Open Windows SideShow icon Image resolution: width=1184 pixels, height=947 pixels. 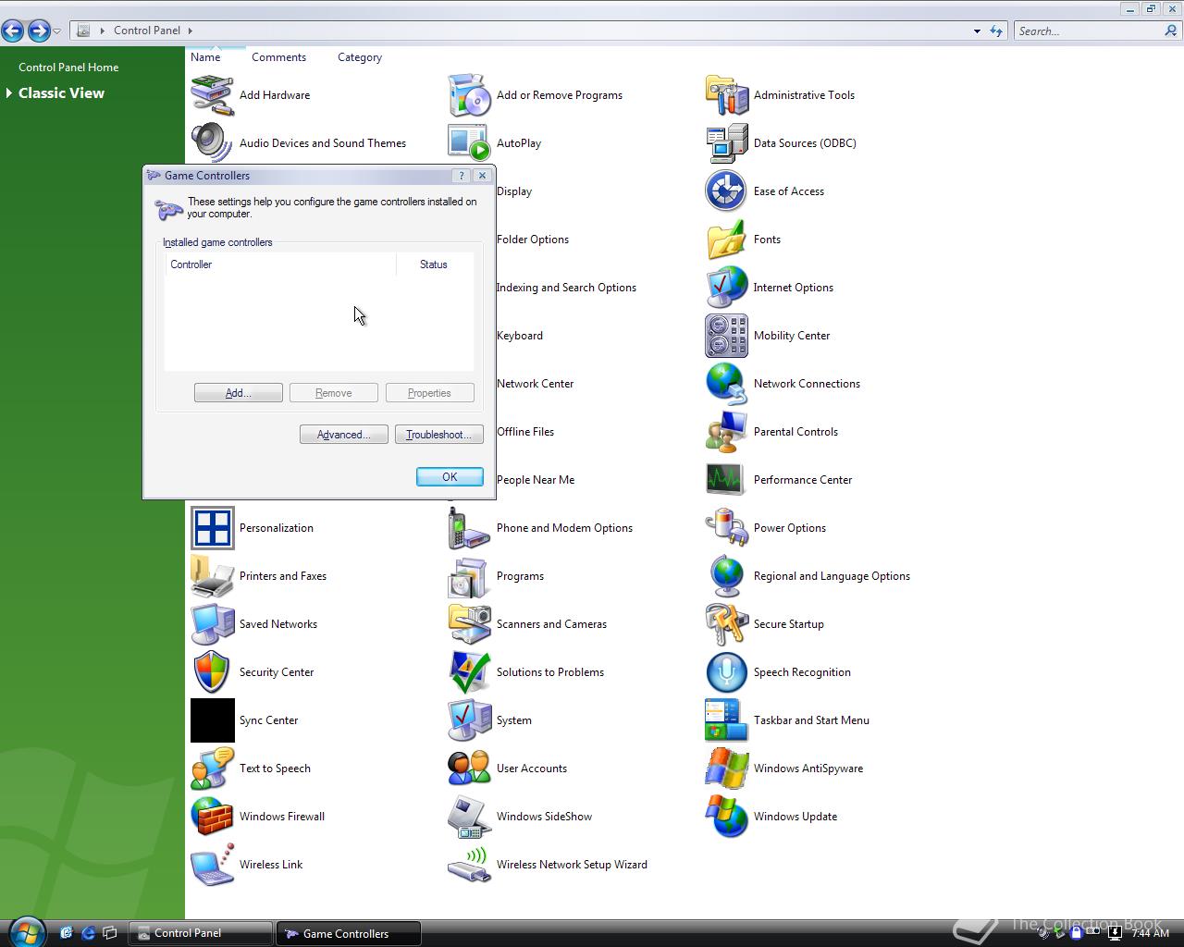click(469, 817)
